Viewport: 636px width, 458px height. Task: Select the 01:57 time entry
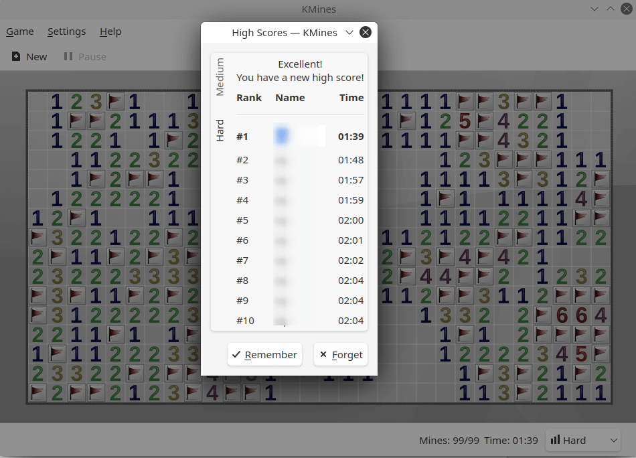tap(351, 180)
